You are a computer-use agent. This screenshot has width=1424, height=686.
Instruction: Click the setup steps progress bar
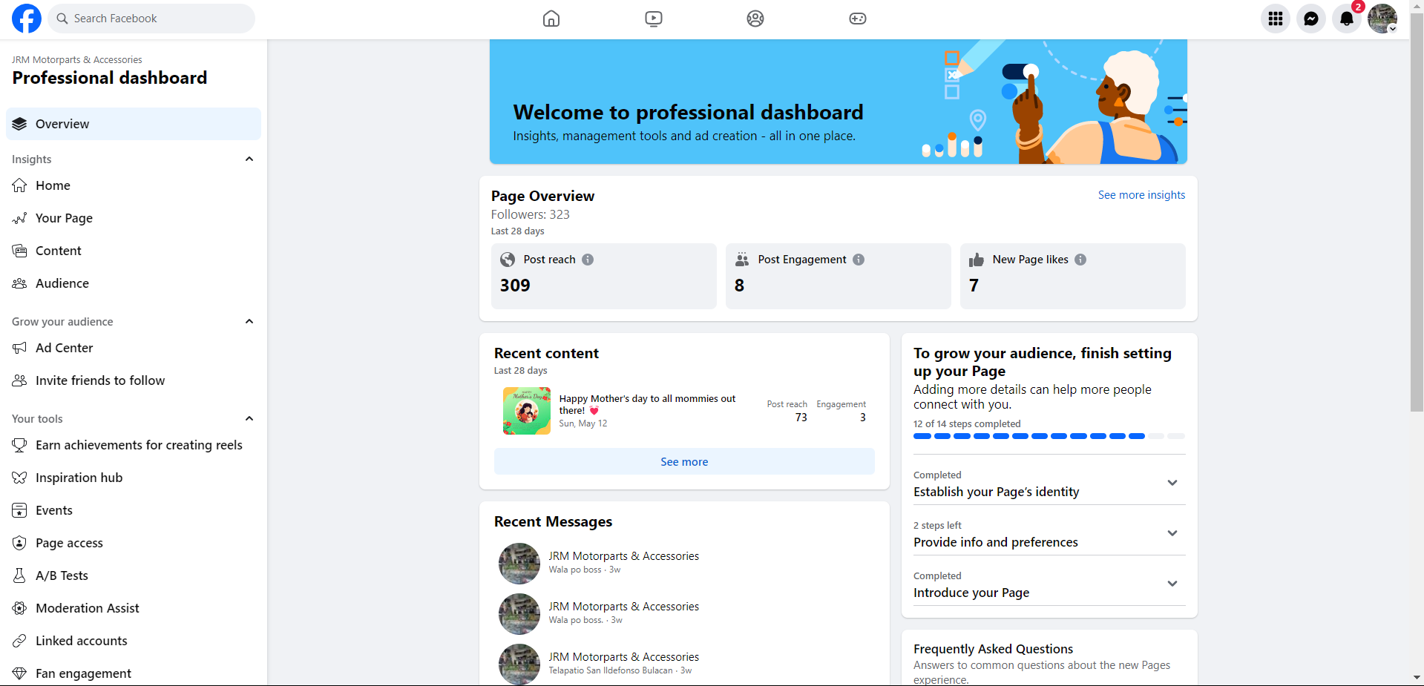click(x=1049, y=436)
